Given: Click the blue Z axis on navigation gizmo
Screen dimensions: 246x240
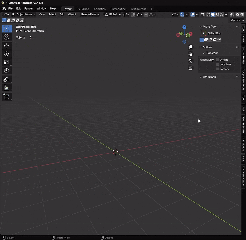Looking at the screenshot, I should click(184, 27).
